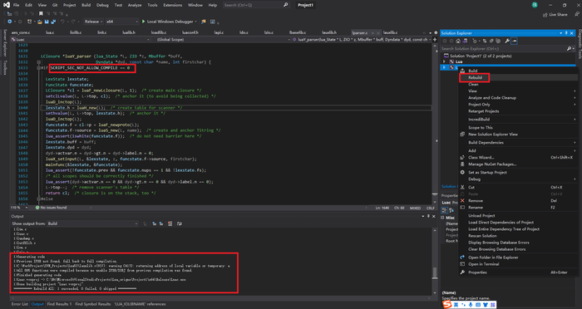Select Open Folder in File Explorer

coord(493,257)
